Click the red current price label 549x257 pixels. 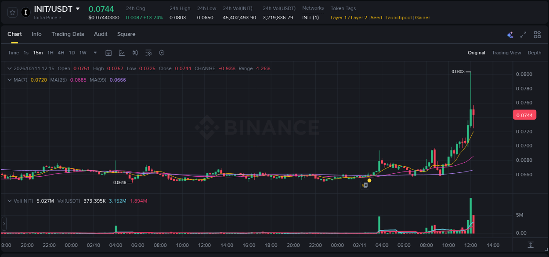524,114
